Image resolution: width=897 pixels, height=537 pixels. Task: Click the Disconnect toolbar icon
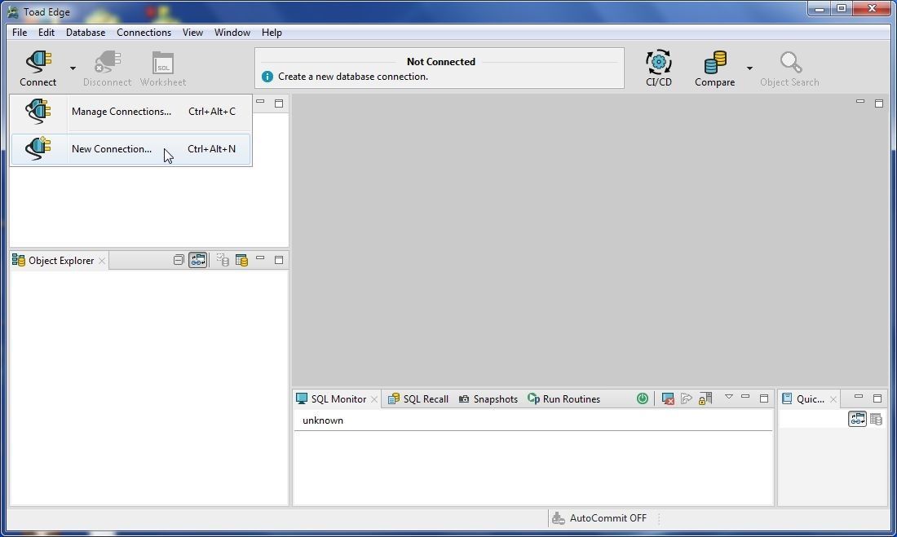(107, 62)
